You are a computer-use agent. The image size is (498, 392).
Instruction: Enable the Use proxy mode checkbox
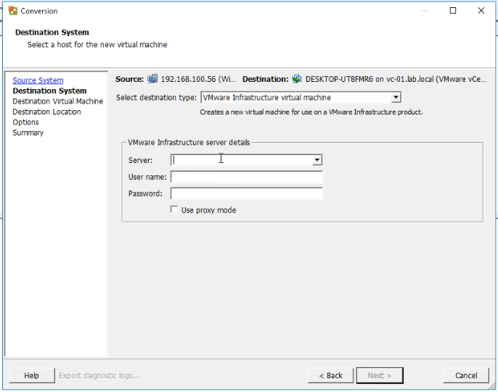[x=174, y=209]
